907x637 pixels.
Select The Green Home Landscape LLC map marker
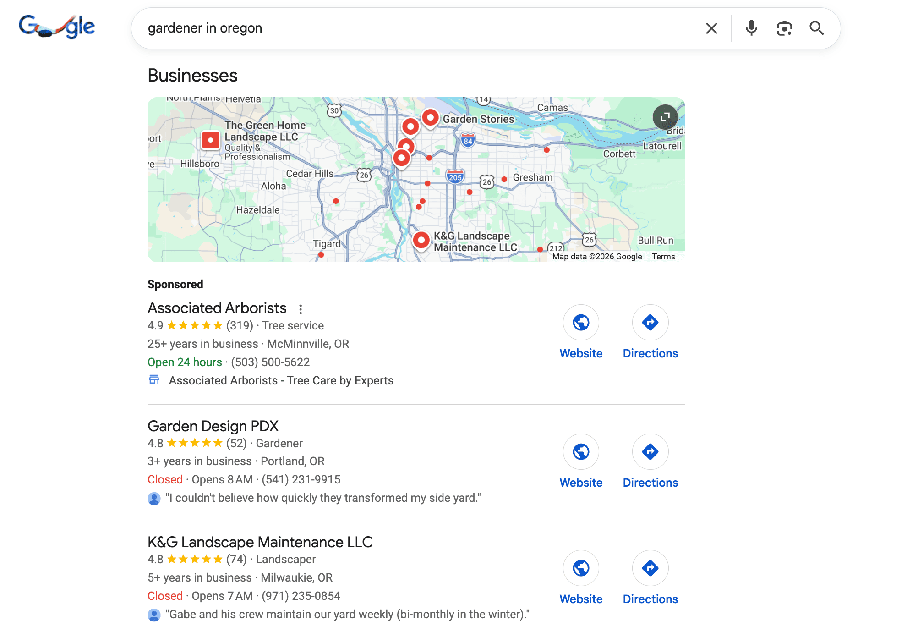pyautogui.click(x=211, y=140)
